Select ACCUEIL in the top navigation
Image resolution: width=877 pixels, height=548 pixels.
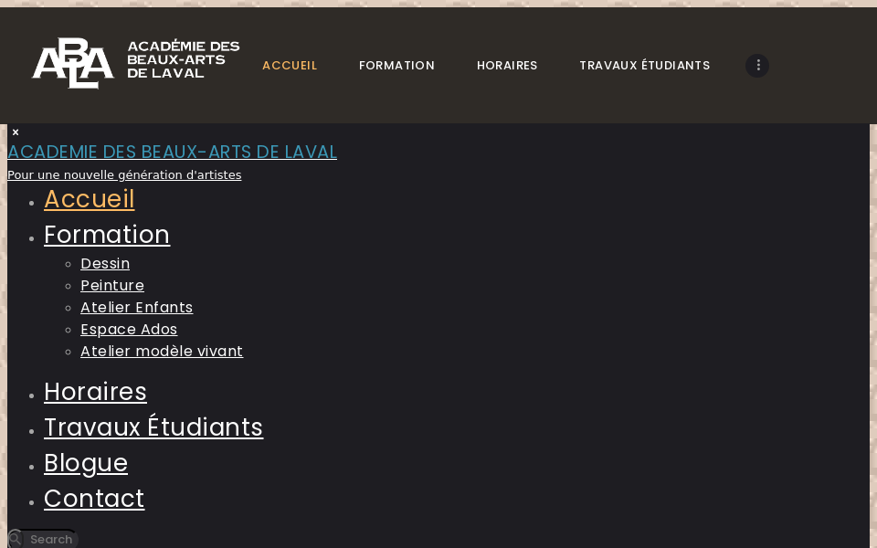(290, 65)
